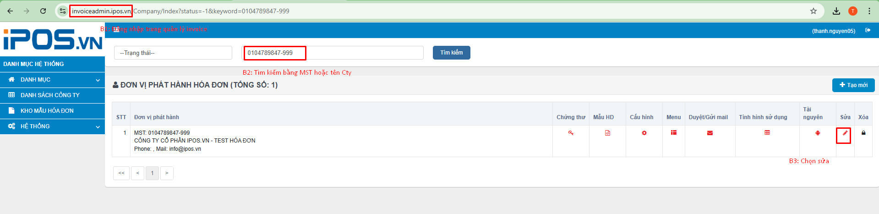Open the invoice template icon under Mẫu HD
Screen dimensions: 879x214
pyautogui.click(x=607, y=133)
